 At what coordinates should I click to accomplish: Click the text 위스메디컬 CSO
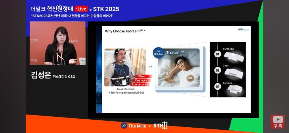click(64, 77)
